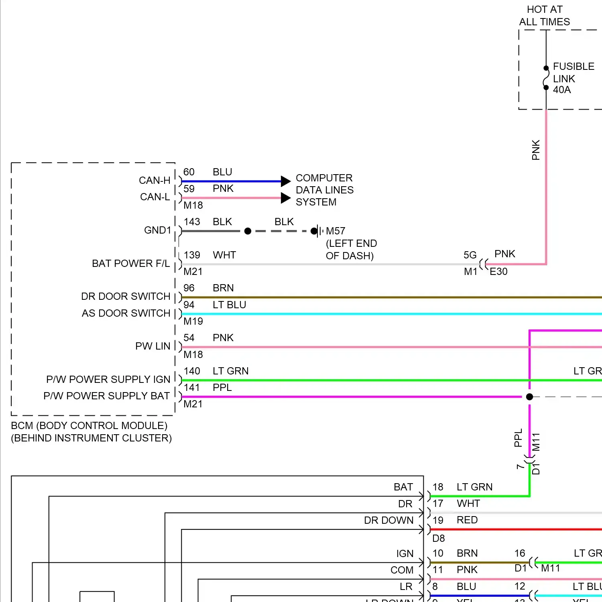Click the 'M57' ground label
The image size is (602, 602).
[336, 231]
